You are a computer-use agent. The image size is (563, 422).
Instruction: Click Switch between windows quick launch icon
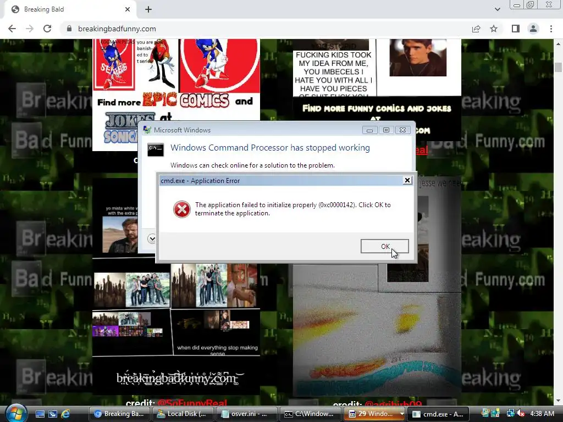pyautogui.click(x=53, y=414)
